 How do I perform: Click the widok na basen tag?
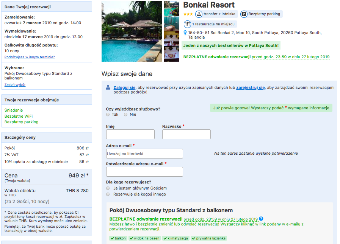tap(145, 238)
